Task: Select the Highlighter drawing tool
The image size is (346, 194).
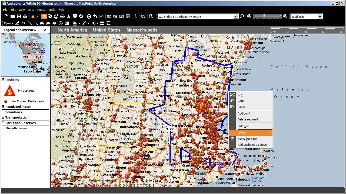Action: (x=17, y=23)
